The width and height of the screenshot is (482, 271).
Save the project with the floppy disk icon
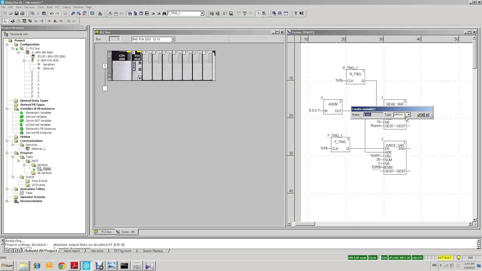17,14
